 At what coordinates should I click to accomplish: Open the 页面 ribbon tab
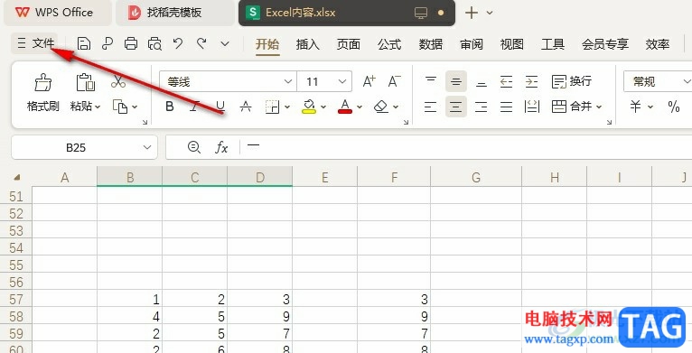click(348, 44)
